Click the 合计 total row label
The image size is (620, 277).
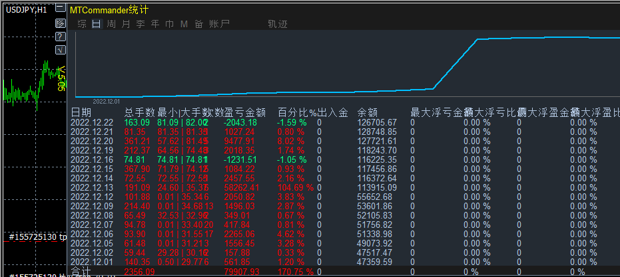(81, 272)
